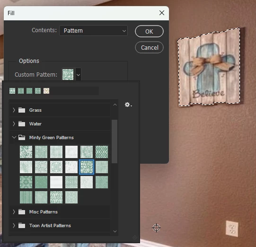Select sixth dark ornate pattern in row one
The width and height of the screenshot is (256, 247).
[102, 152]
